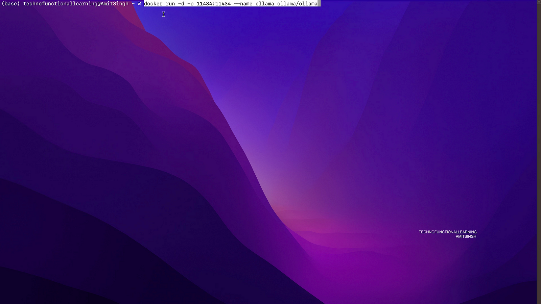541x304 pixels.
Task: Click the '%' shell prompt symbol
Action: pos(139,4)
